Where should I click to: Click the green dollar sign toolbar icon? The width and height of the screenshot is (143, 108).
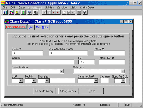tap(23, 12)
